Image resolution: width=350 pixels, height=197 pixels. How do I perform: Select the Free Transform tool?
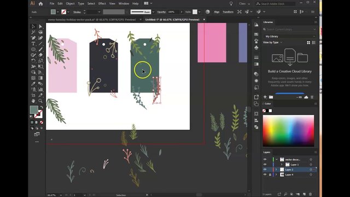(40, 67)
